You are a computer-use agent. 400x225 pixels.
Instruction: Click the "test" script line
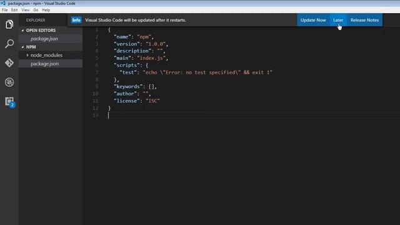coord(196,72)
